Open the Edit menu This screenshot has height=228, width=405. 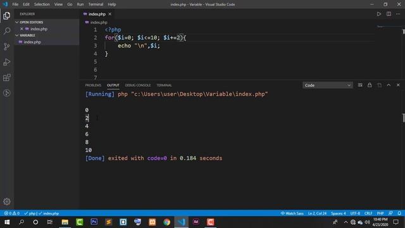[26, 4]
